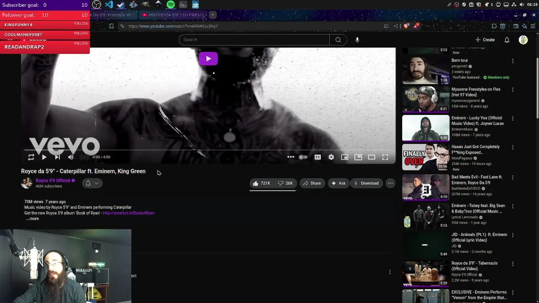This screenshot has height=303, width=539.
Task: Click the bookmark icon left of address bar
Action: tap(111, 26)
